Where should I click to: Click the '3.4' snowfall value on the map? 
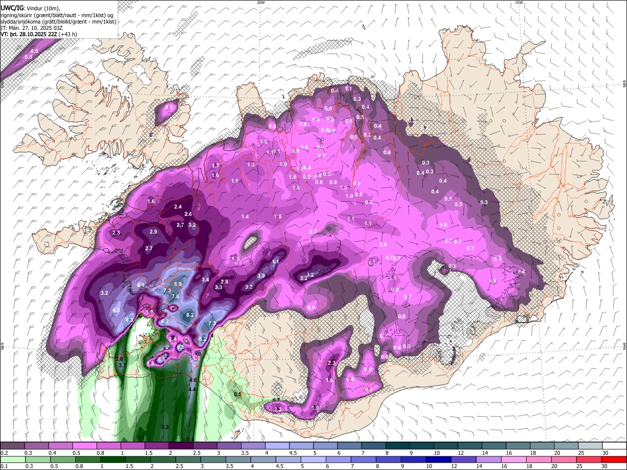205,280
